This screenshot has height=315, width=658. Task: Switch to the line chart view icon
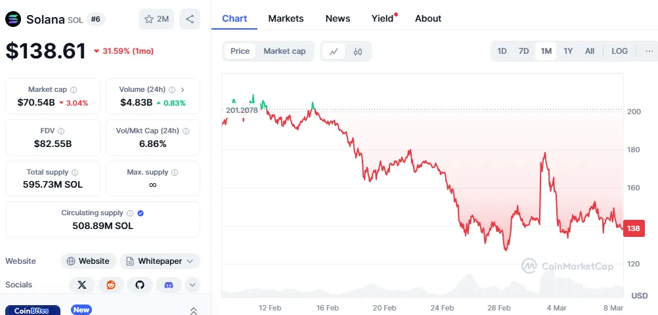334,51
